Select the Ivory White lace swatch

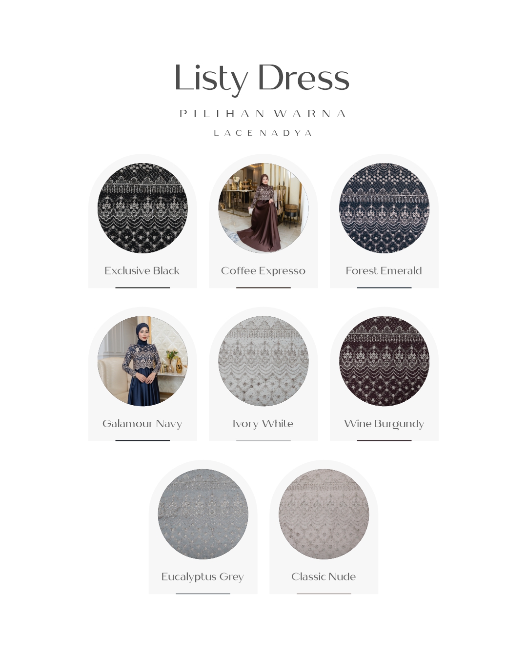[x=263, y=361]
